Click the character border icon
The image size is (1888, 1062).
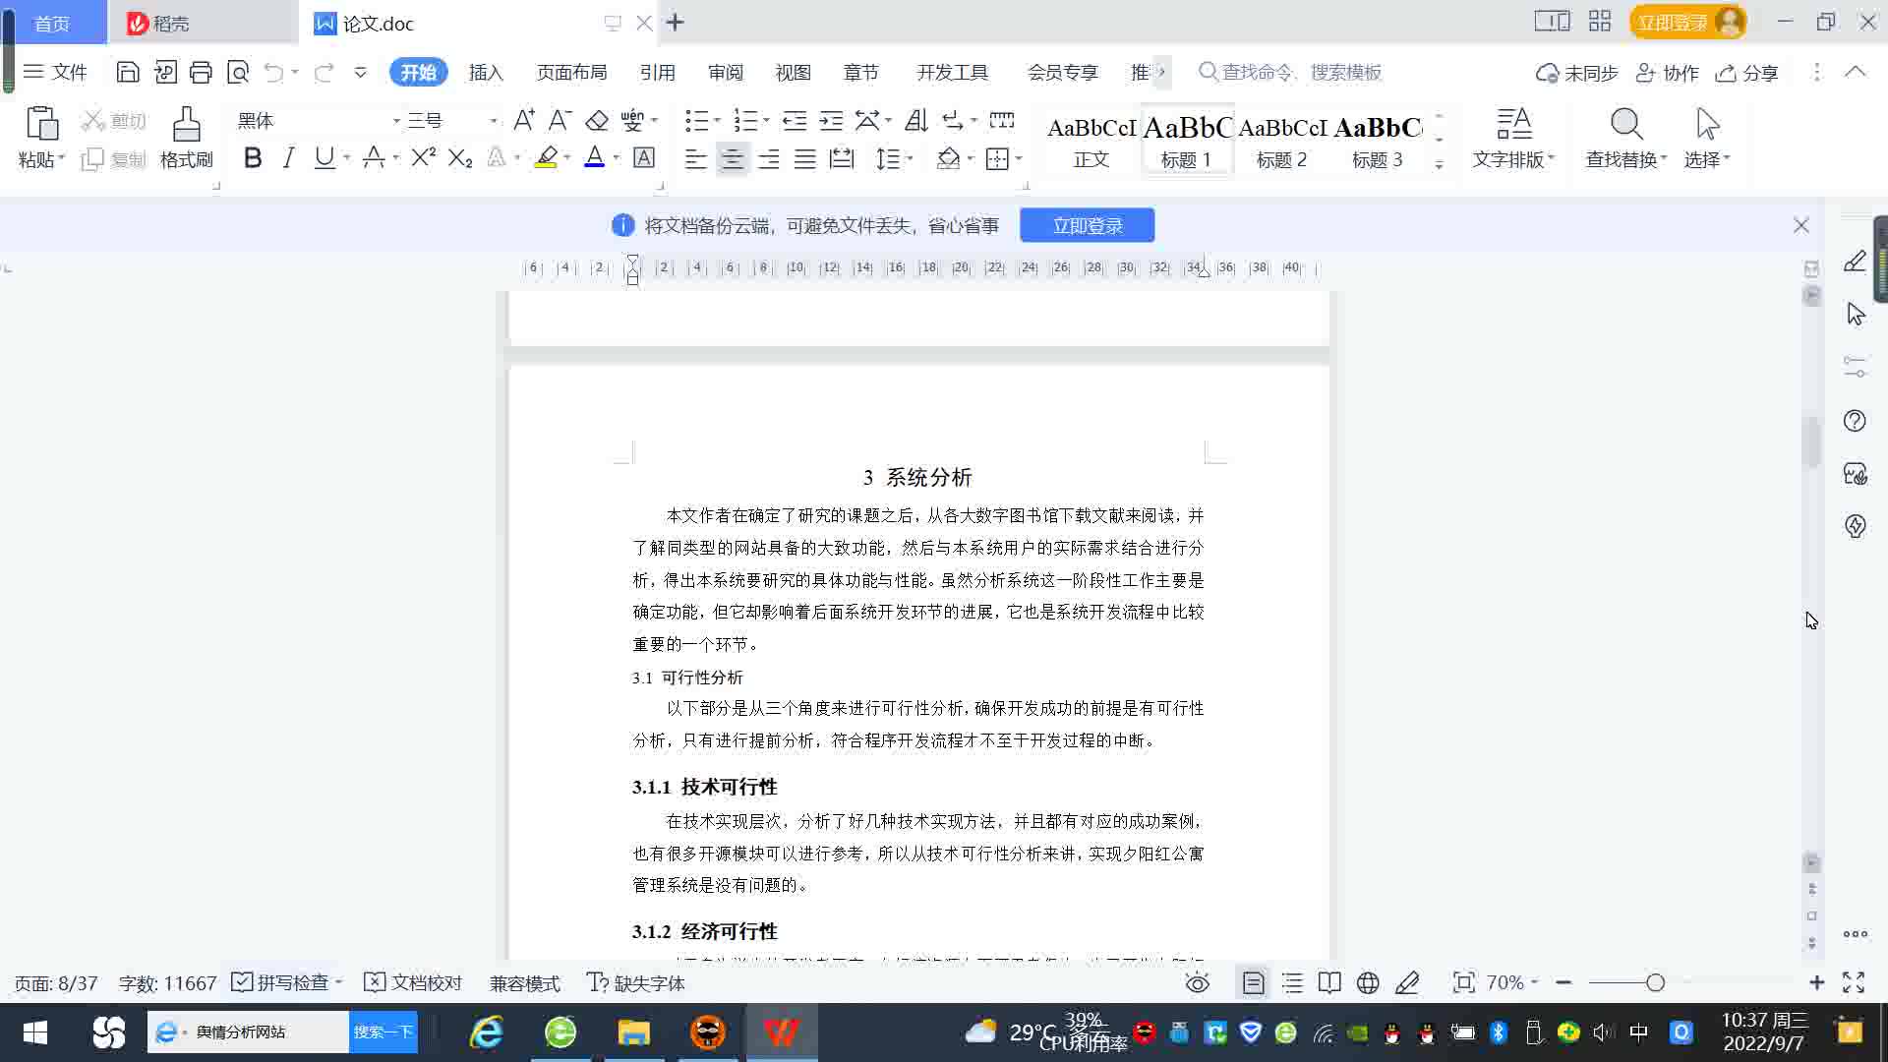644,157
